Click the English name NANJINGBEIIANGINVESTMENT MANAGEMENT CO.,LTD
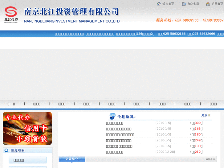The image size is (224, 168). (72, 21)
